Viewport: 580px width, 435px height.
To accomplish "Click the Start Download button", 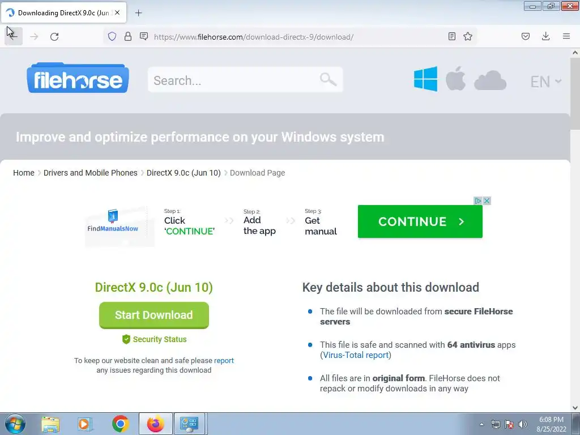I will 154,315.
